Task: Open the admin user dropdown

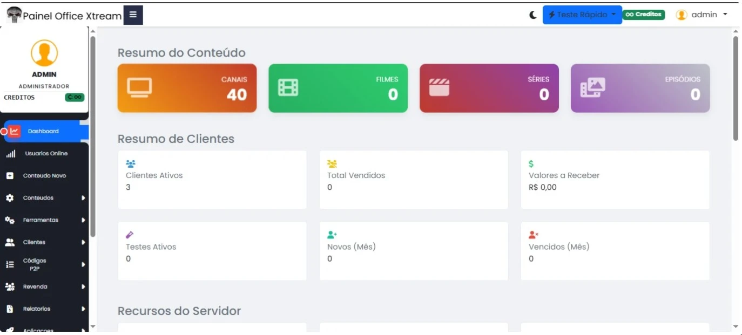Action: (702, 15)
